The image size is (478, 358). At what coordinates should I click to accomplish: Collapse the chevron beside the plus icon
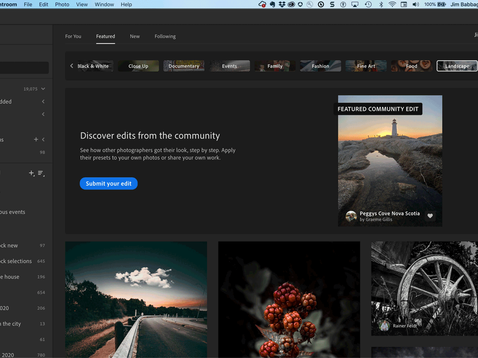(x=43, y=139)
